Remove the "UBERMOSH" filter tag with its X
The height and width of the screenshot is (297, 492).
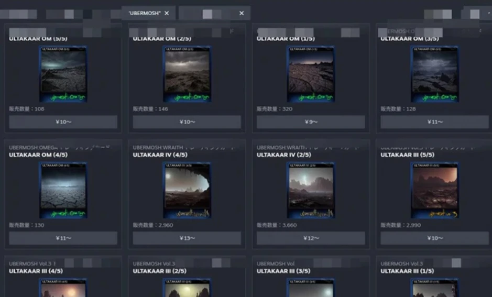pos(167,13)
